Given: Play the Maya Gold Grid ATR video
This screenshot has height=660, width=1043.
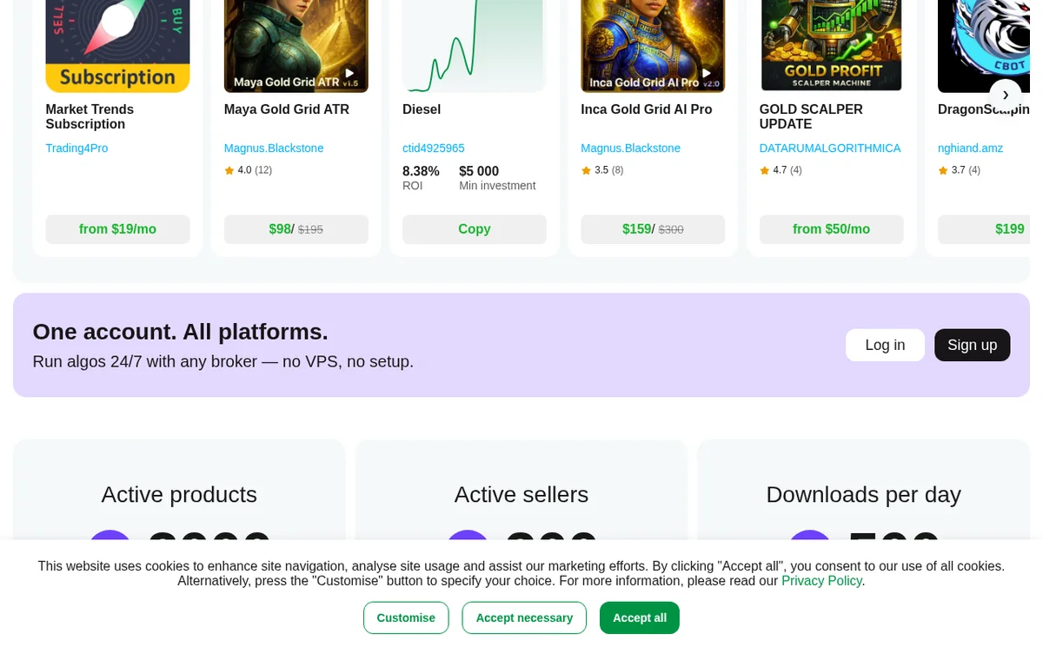Looking at the screenshot, I should tap(349, 73).
